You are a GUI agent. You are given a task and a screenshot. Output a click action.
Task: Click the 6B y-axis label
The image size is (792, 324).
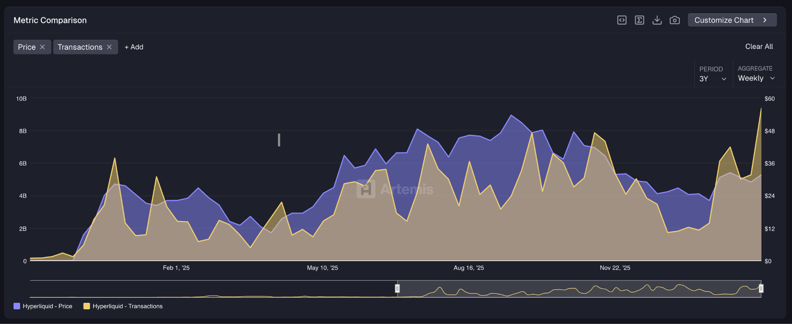[x=23, y=164]
